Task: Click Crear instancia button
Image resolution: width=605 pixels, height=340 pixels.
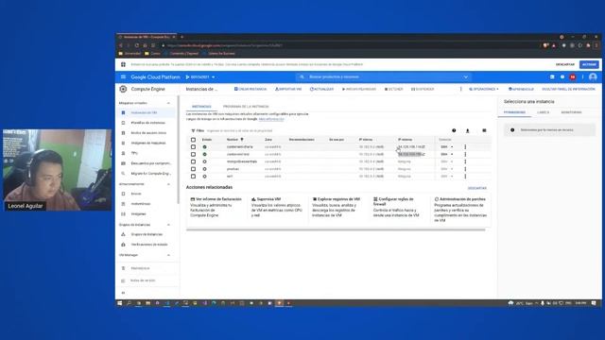Action: tap(251, 89)
